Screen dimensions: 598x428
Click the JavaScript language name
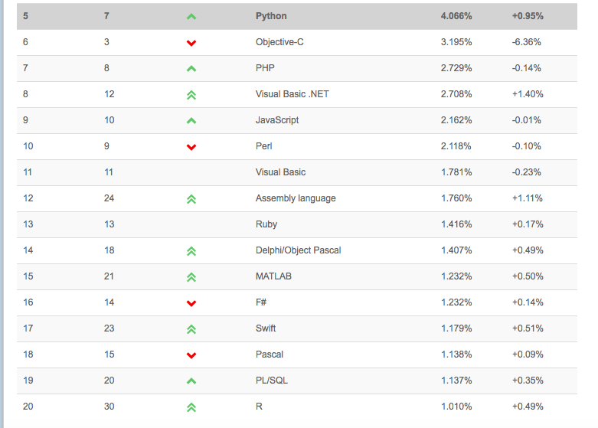tap(277, 120)
